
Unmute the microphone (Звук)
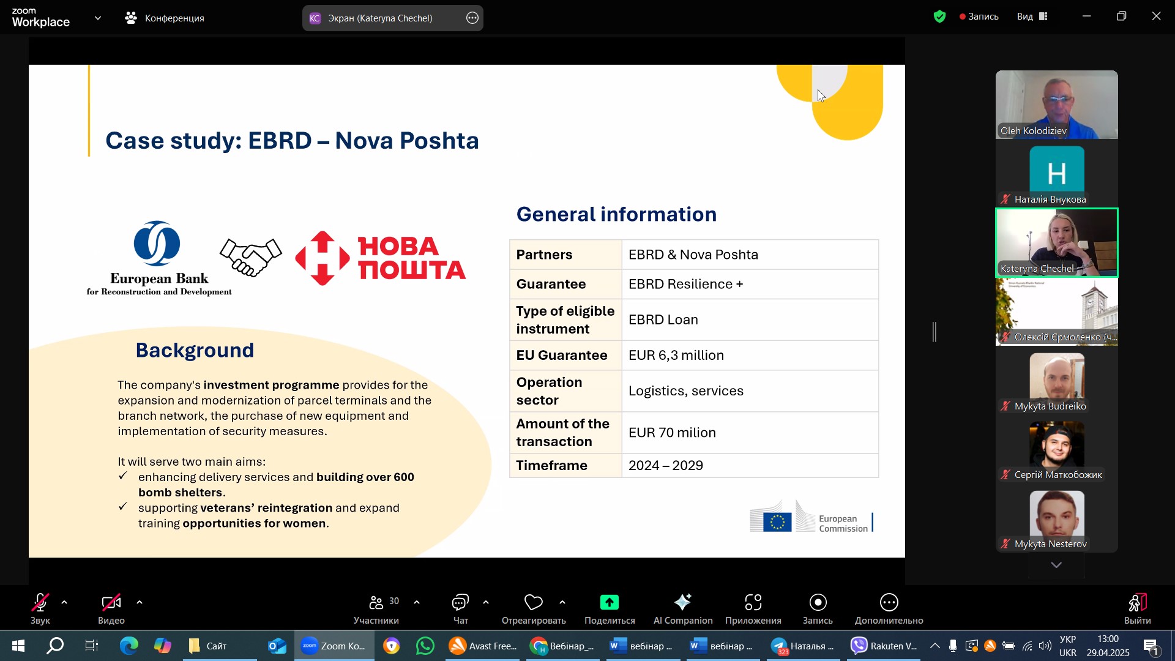[40, 603]
